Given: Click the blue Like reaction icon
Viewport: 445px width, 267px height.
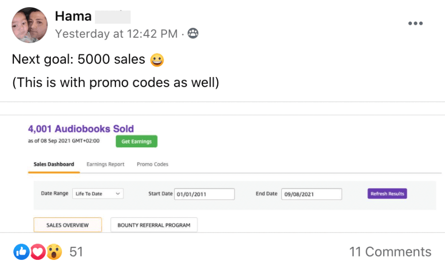Looking at the screenshot, I should [x=21, y=252].
